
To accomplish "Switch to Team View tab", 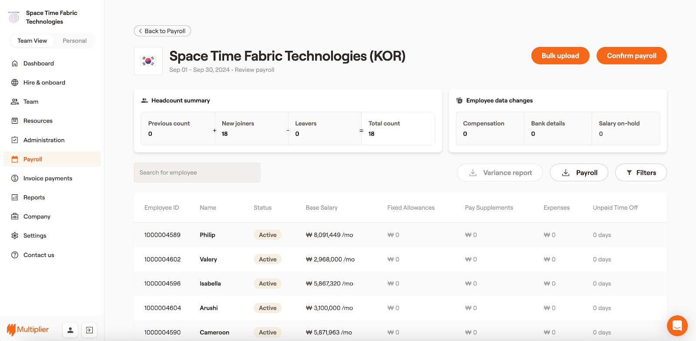I will coord(32,41).
